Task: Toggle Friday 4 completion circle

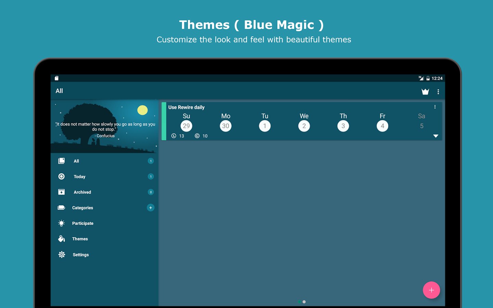Action: [382, 126]
